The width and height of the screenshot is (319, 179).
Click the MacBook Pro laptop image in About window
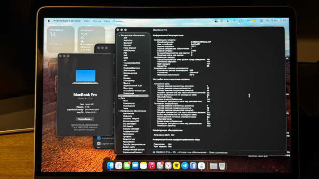85,76
